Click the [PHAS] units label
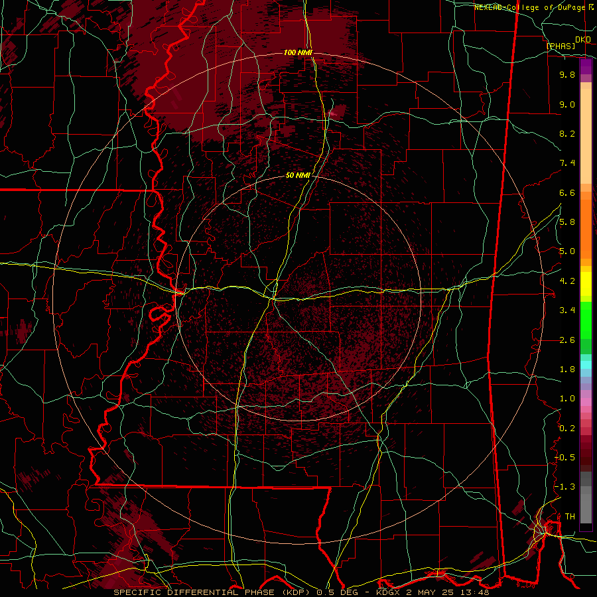The width and height of the screenshot is (597, 597). point(561,46)
